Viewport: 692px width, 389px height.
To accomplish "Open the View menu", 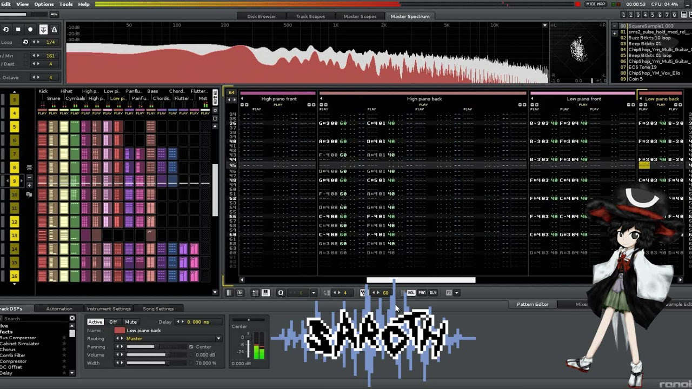I will point(23,4).
